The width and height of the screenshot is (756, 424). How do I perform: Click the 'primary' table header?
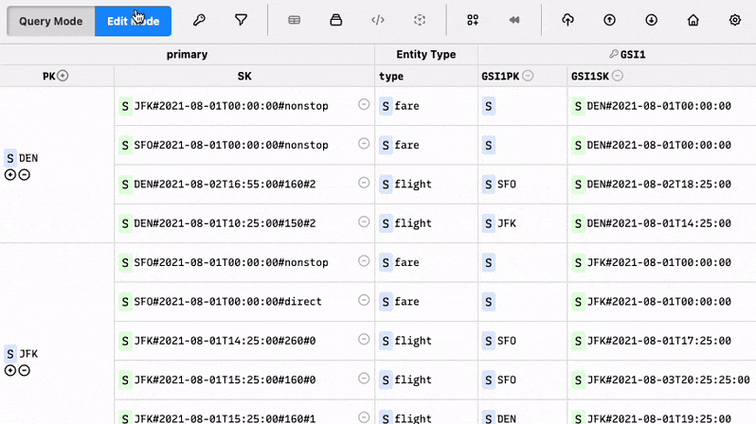[187, 55]
